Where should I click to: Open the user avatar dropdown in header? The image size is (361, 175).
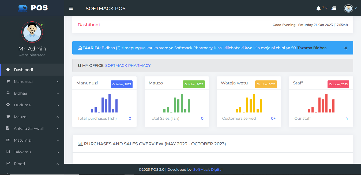(350, 8)
